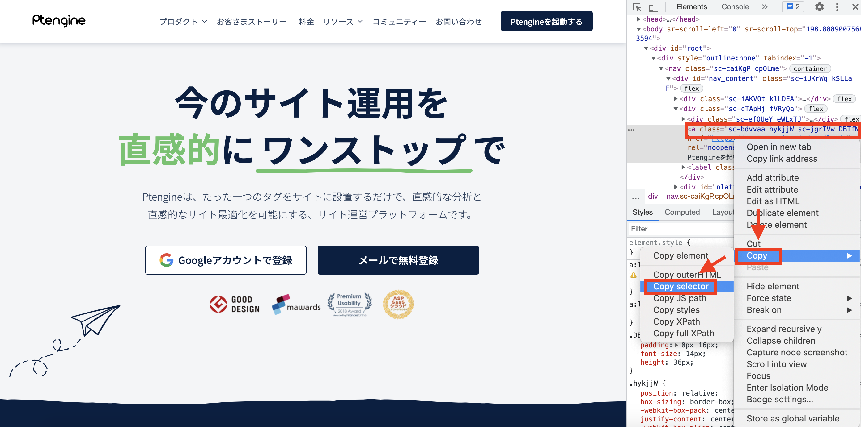861x427 pixels.
Task: Select the inspect element picker icon
Action: (x=637, y=7)
